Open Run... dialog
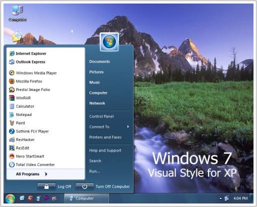257x207 pixels. pos(94,171)
